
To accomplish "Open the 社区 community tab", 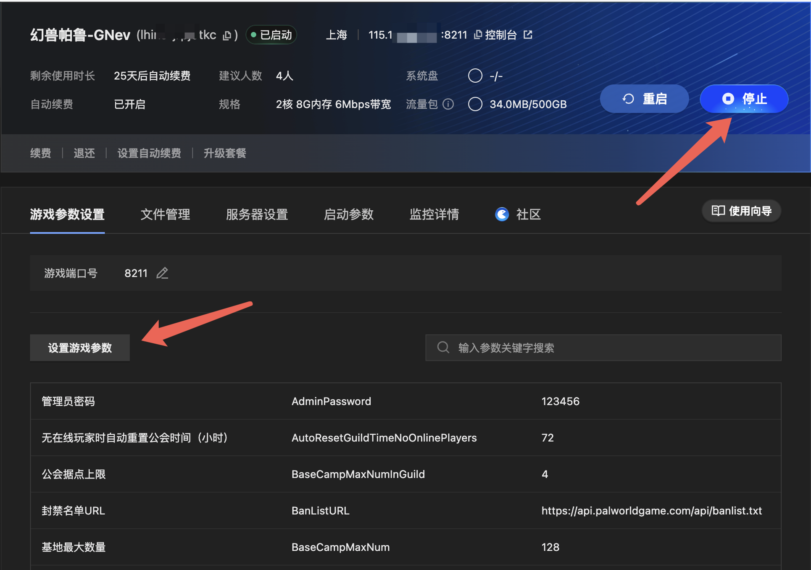I will pyautogui.click(x=518, y=214).
